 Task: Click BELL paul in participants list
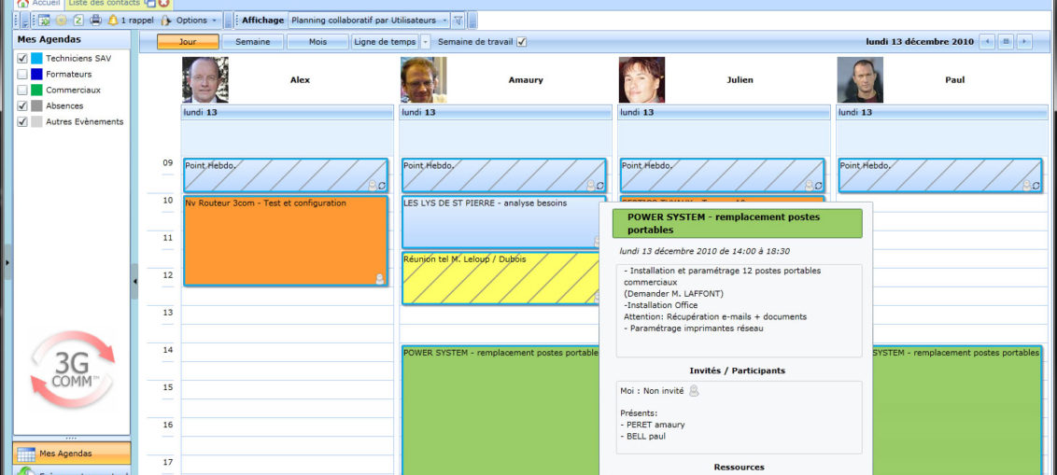[646, 436]
